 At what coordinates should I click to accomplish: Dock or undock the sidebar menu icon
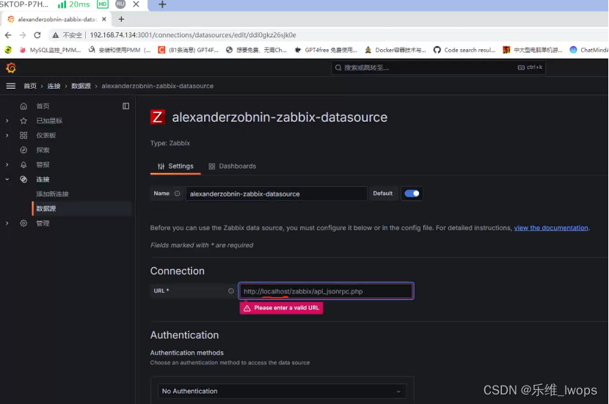point(126,106)
